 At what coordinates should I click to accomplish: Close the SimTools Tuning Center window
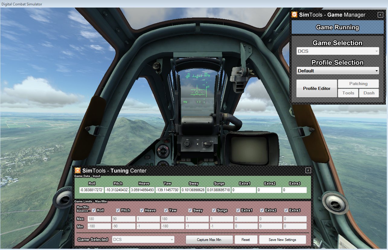(308, 170)
